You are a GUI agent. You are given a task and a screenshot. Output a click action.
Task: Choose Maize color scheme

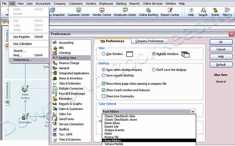(x=149, y=134)
